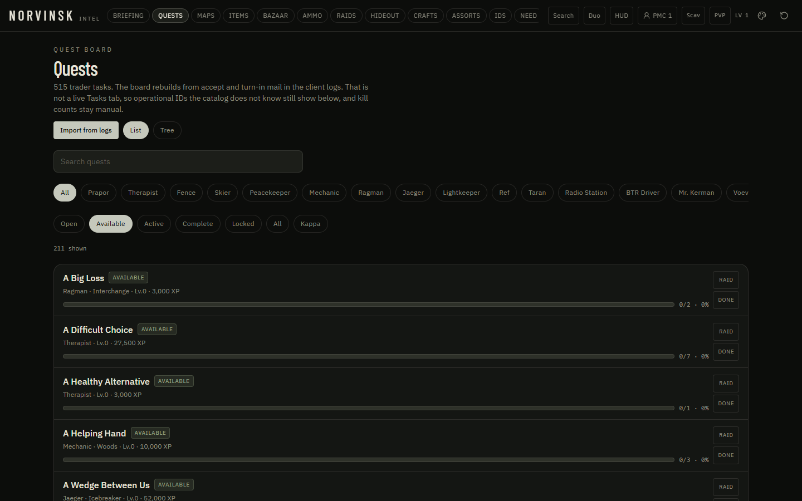Mark A Big Loss as DONE
The width and height of the screenshot is (802, 501).
tap(726, 300)
